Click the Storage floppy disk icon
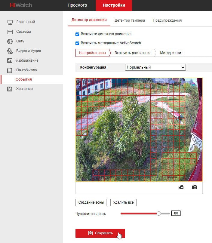Screen dimensions: 212x243 click(x=10, y=89)
